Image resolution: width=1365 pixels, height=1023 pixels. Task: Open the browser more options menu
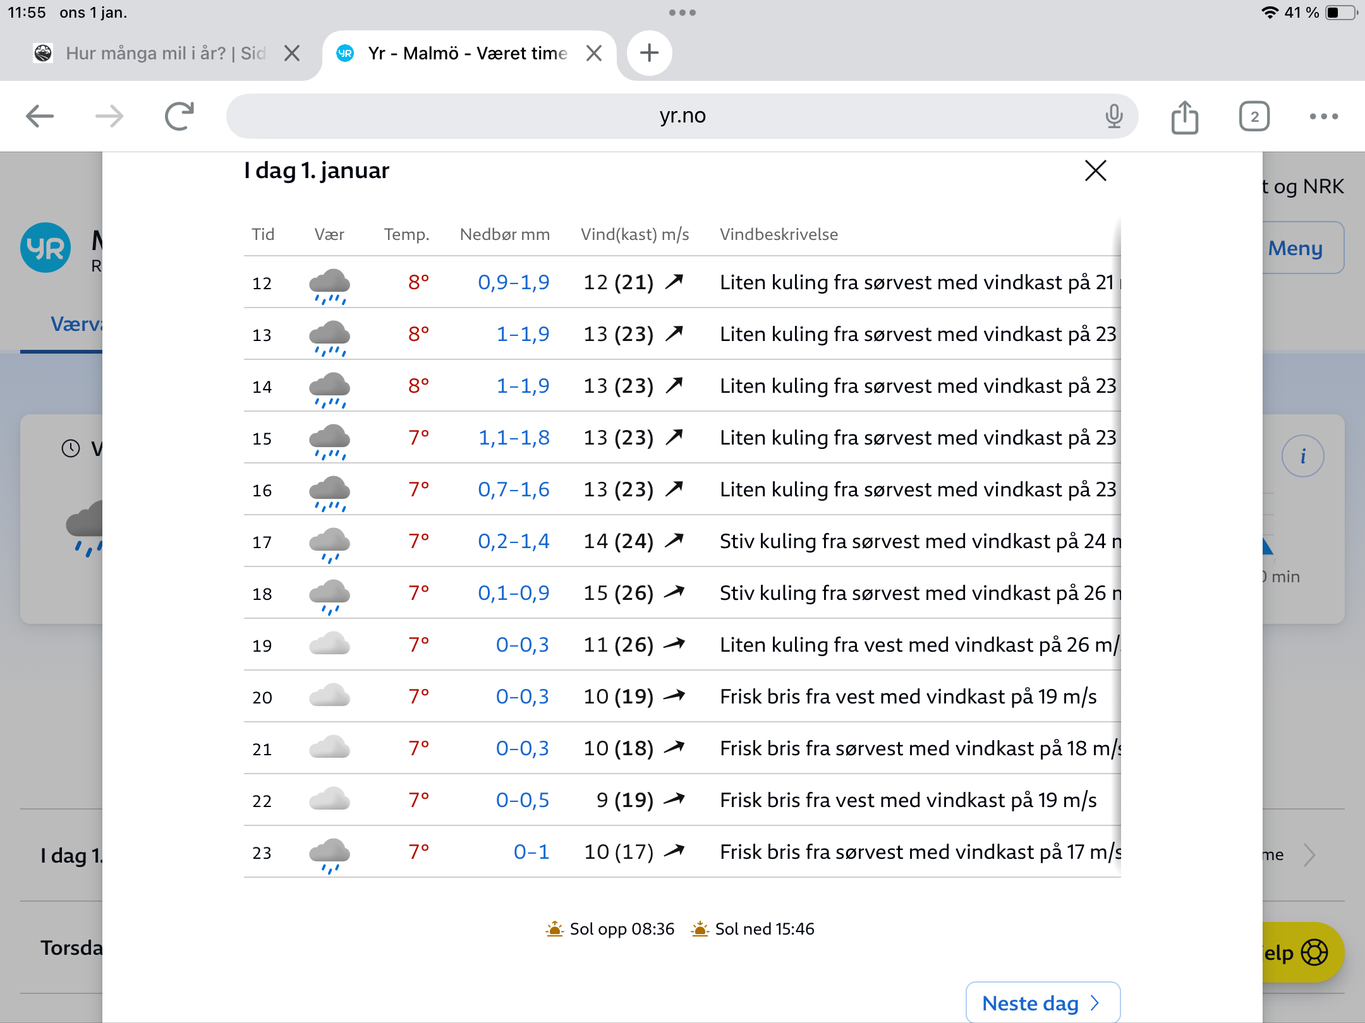[x=1324, y=116]
